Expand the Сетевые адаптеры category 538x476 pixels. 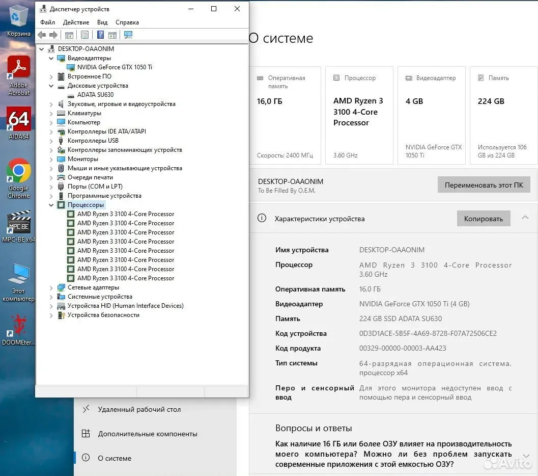51,287
